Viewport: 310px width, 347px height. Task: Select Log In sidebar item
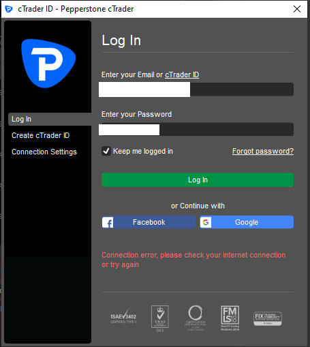[50, 119]
